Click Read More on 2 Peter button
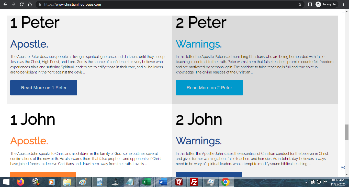Image resolution: width=349 pixels, height=187 pixels. click(209, 88)
